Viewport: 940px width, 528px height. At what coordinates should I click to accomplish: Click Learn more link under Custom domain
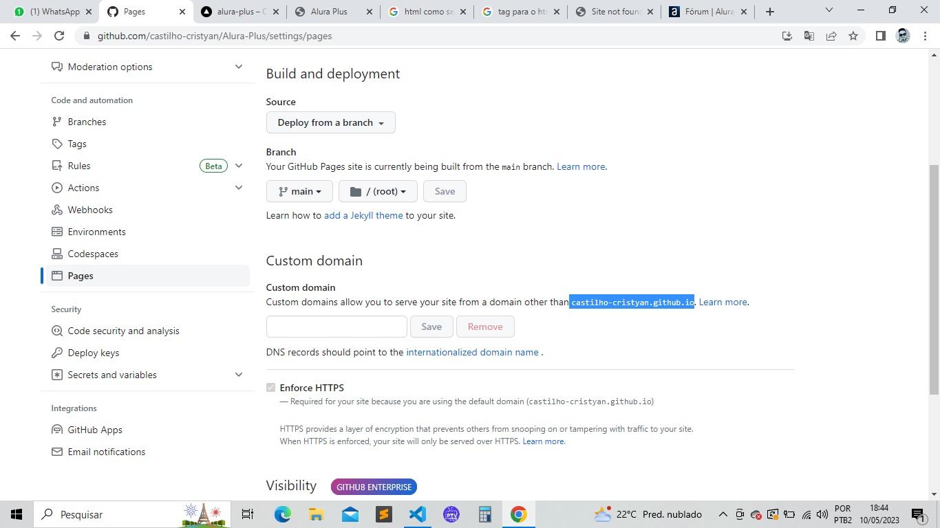tap(723, 302)
